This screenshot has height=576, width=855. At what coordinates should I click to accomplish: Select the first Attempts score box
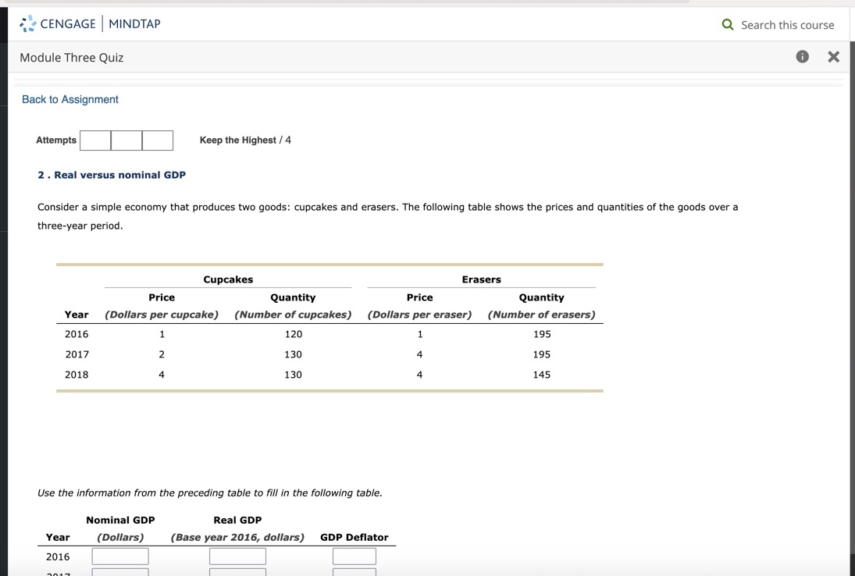(95, 140)
